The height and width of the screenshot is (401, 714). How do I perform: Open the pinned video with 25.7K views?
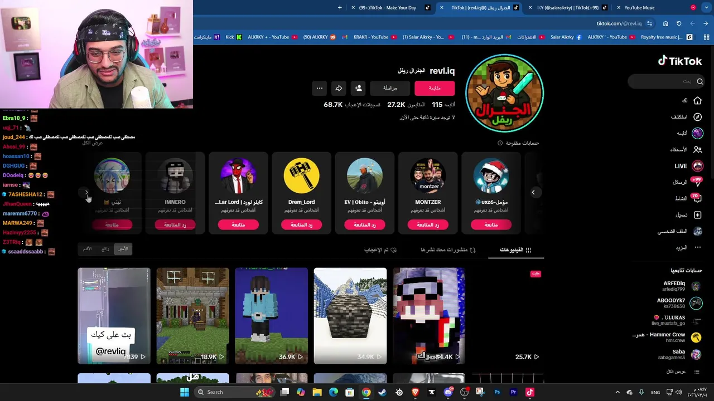click(507, 316)
